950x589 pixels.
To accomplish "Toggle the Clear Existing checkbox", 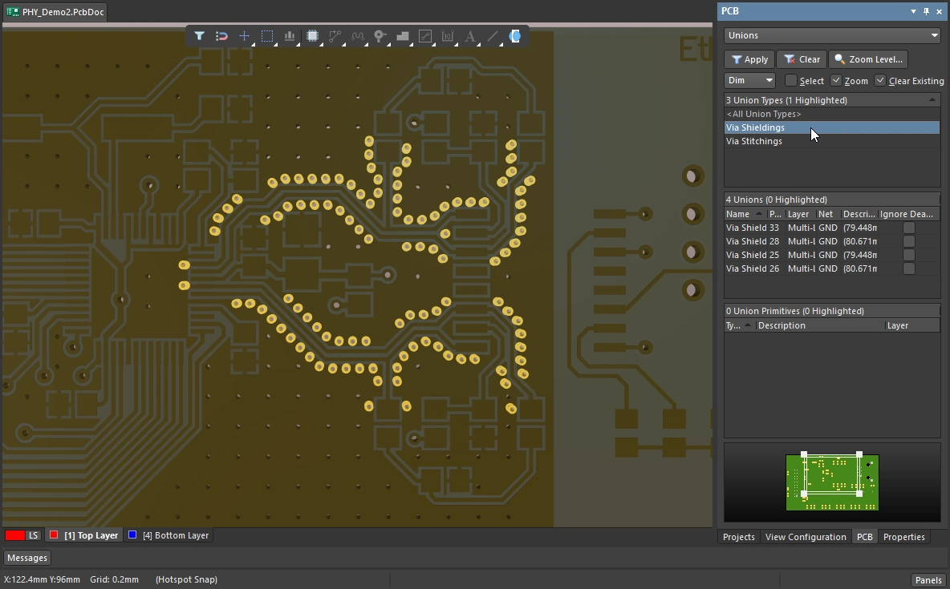I will coord(880,80).
